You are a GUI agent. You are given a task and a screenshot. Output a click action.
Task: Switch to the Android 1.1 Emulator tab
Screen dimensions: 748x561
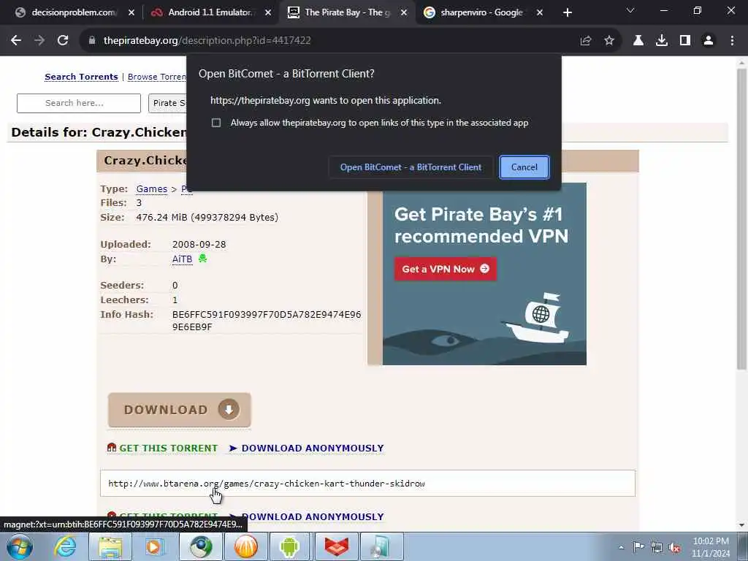[210, 12]
